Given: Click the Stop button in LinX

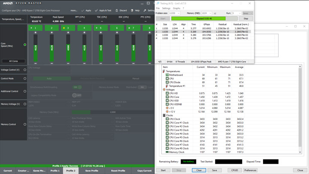Looking at the screenshot, I should [x=245, y=18].
